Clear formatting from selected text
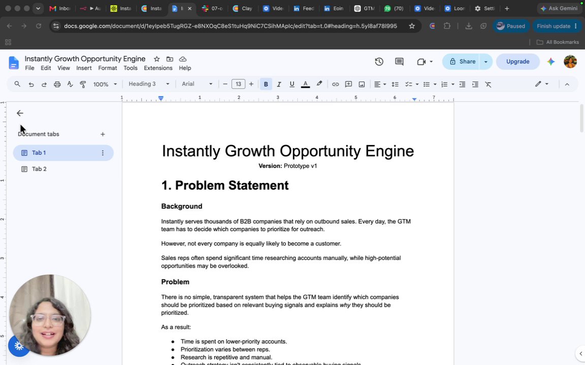Viewport: 585px width, 365px height. pos(488,84)
